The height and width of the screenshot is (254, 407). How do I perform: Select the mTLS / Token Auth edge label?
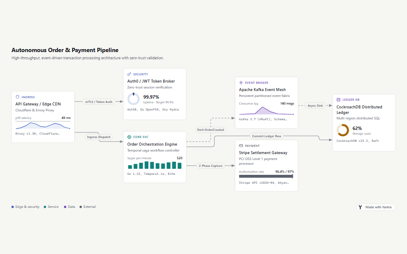point(99,102)
